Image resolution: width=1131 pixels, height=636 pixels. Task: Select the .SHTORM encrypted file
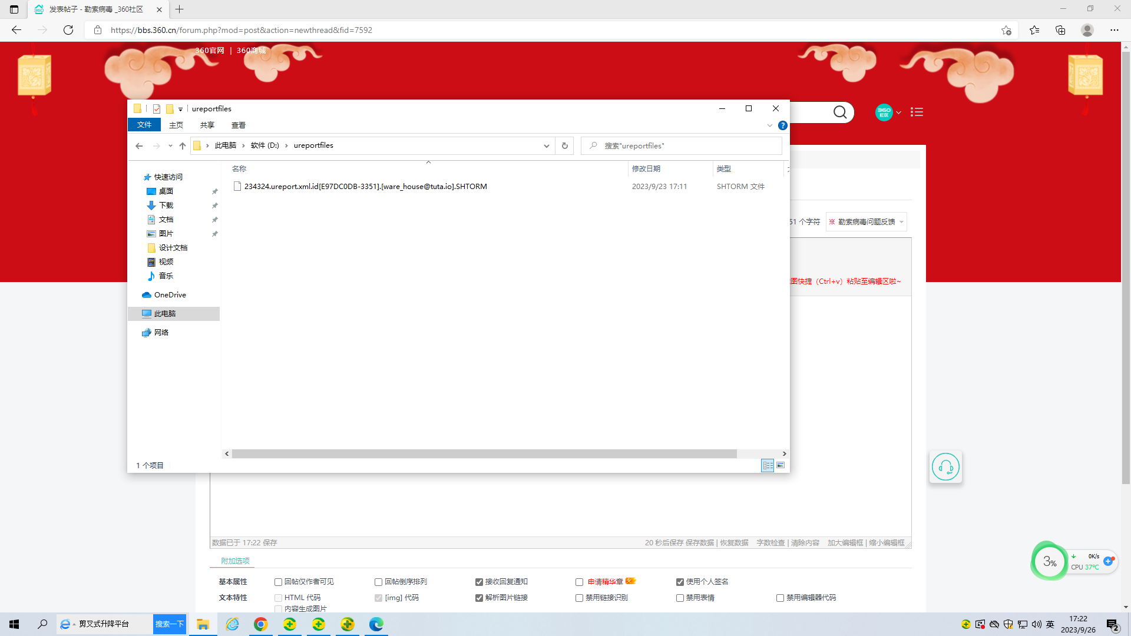click(x=365, y=187)
